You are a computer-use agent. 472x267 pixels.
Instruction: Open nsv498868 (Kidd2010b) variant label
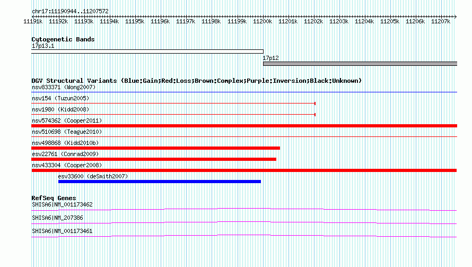[x=65, y=143]
